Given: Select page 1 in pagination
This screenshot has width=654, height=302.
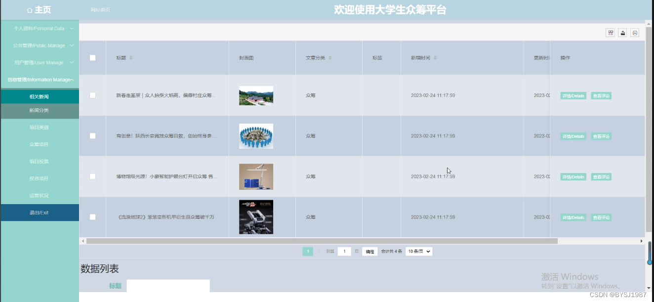Looking at the screenshot, I should (308, 252).
